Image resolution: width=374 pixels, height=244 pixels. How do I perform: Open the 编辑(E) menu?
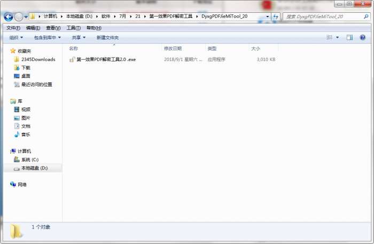[33, 28]
